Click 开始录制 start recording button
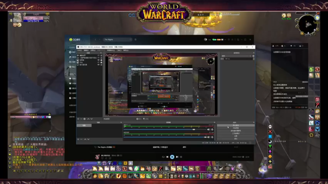The height and width of the screenshot is (184, 328). [x=236, y=128]
